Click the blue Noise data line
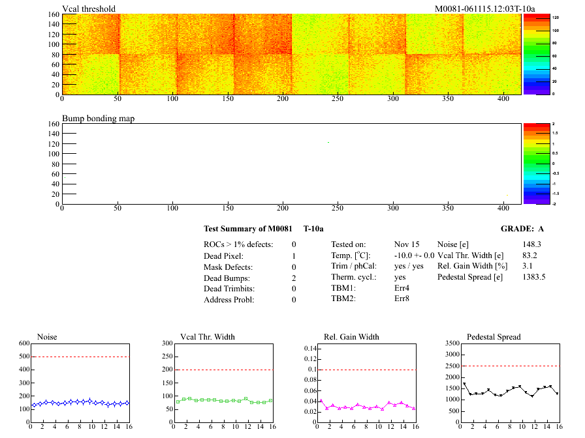585x438 pixels. tap(80, 402)
